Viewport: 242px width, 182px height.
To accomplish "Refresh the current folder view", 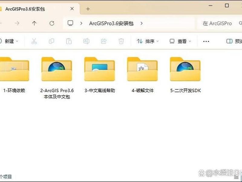I will point(52,23).
